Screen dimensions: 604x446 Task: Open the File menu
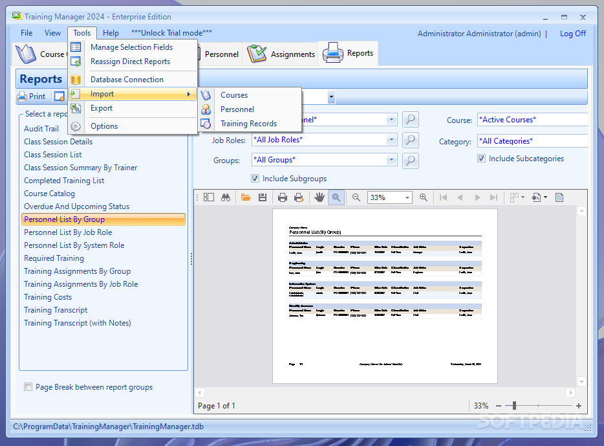(27, 33)
